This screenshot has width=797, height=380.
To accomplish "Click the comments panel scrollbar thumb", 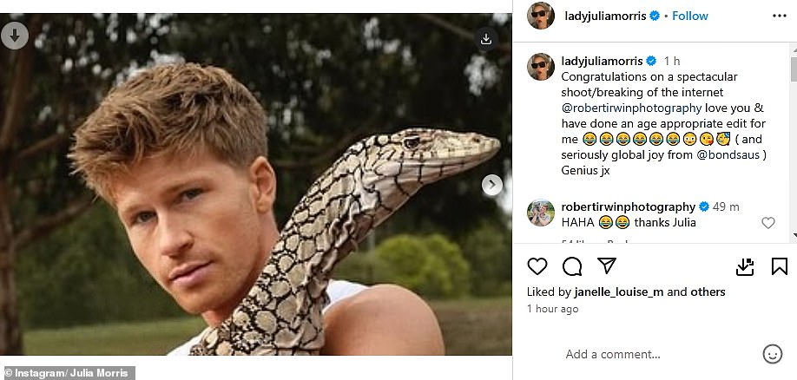I will [794, 64].
